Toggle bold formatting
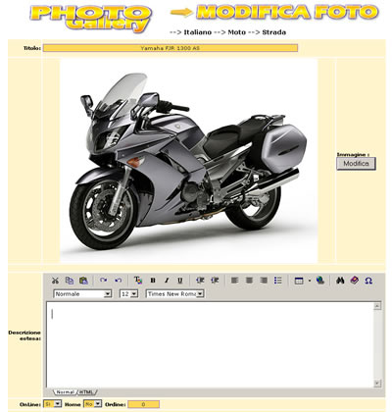Screen dimensions: 392x412 pyautogui.click(x=153, y=281)
